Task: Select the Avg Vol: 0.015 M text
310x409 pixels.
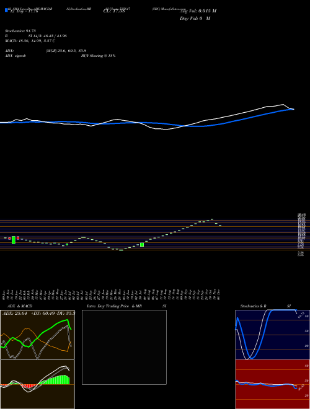Action: [198, 11]
